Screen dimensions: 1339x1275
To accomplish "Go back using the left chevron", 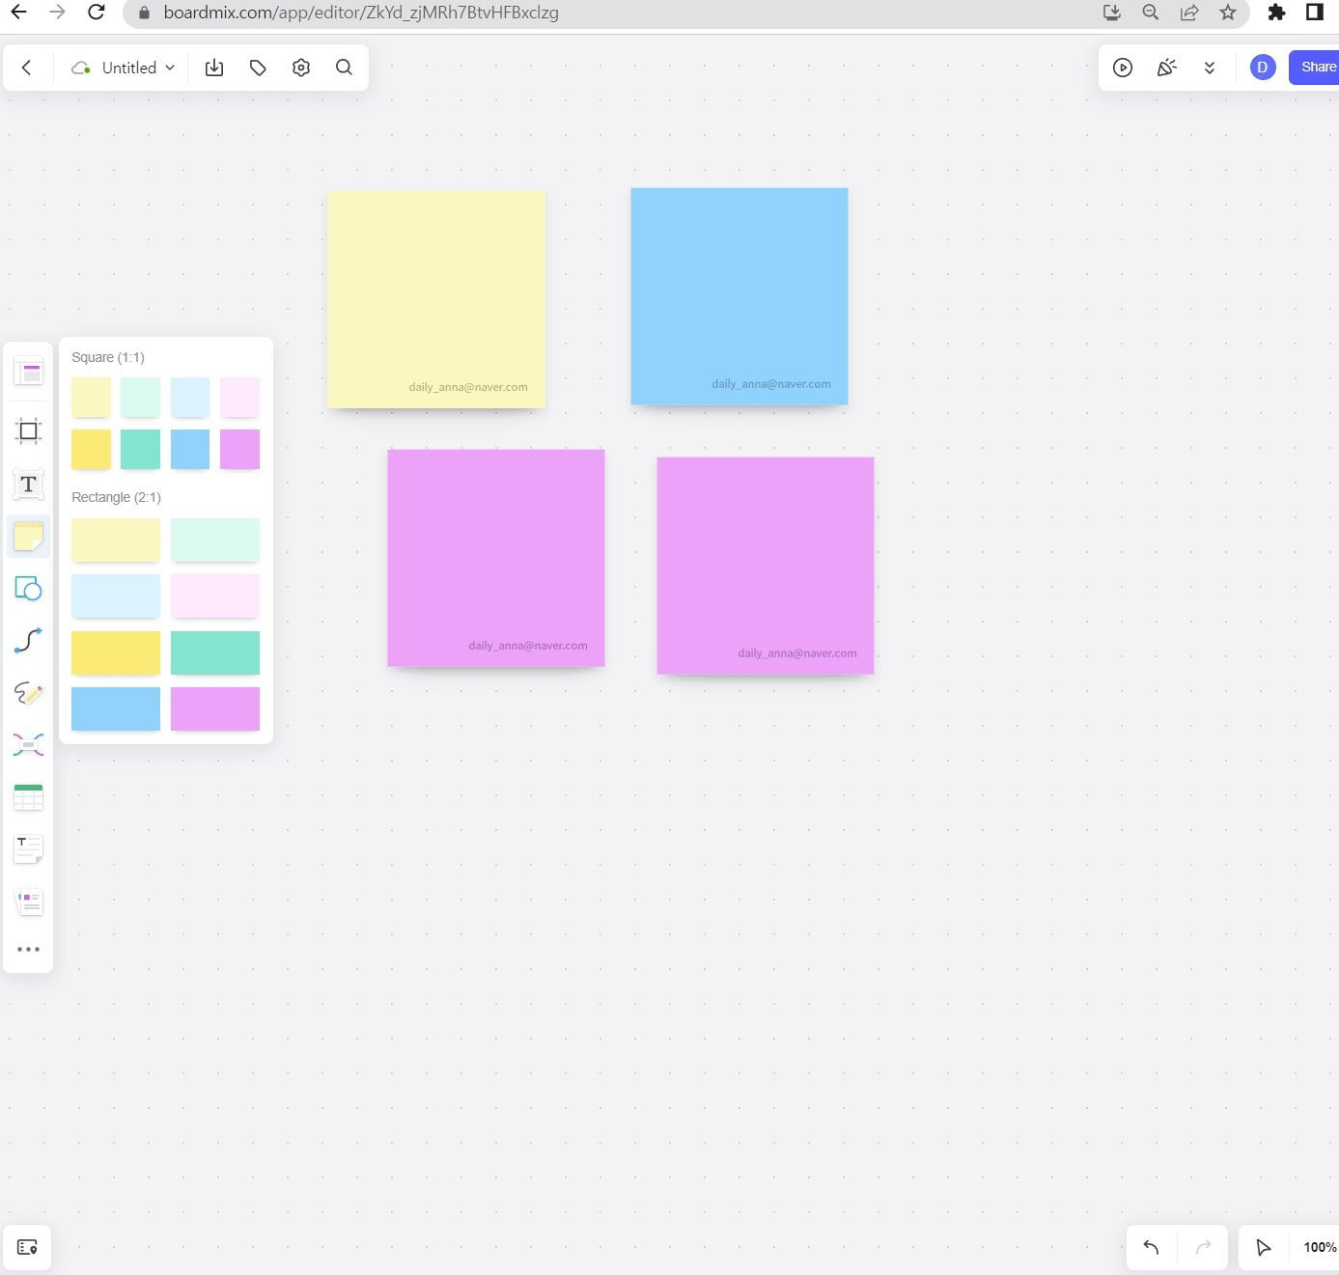I will (x=27, y=68).
